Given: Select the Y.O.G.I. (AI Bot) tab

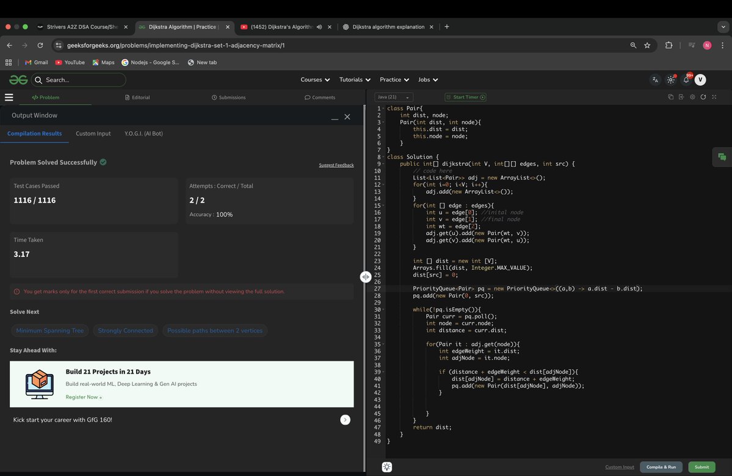Looking at the screenshot, I should coord(144,134).
